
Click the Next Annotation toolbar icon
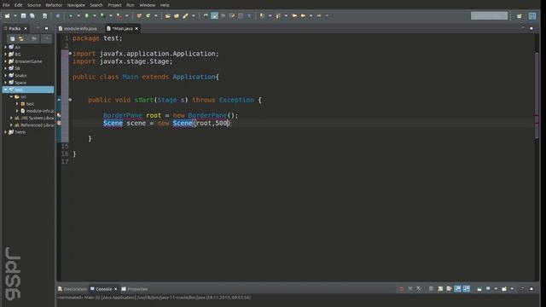(x=262, y=15)
